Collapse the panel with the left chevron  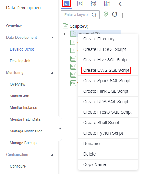(x=120, y=4)
